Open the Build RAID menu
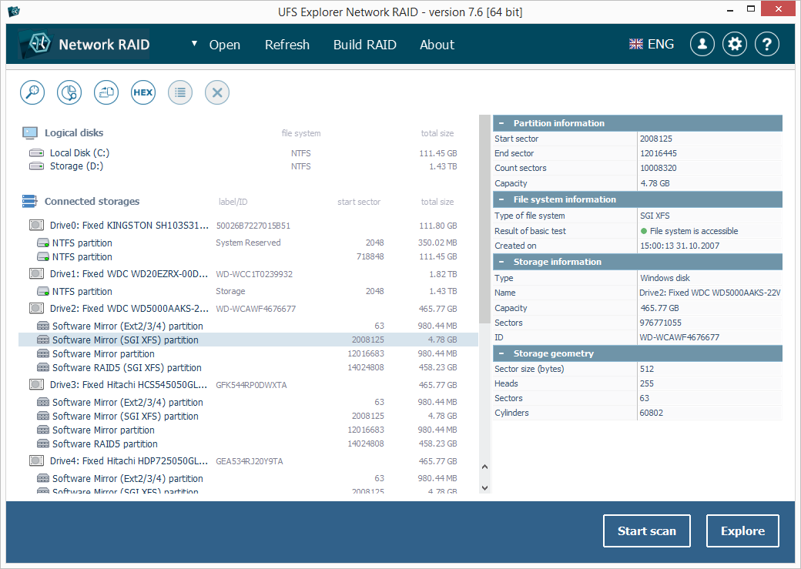This screenshot has height=569, width=801. tap(365, 45)
